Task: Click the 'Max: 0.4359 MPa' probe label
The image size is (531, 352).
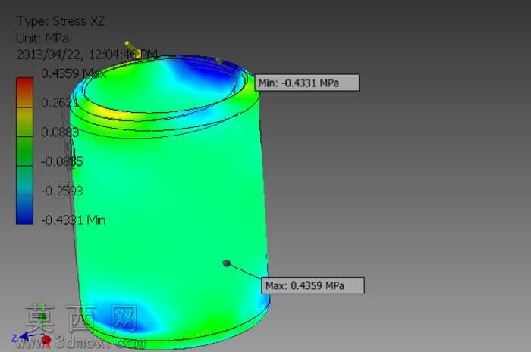Action: [313, 286]
